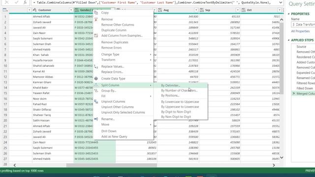Click the Group By icon

tap(96, 90)
